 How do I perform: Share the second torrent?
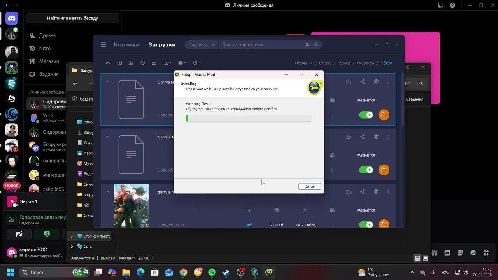point(362,137)
